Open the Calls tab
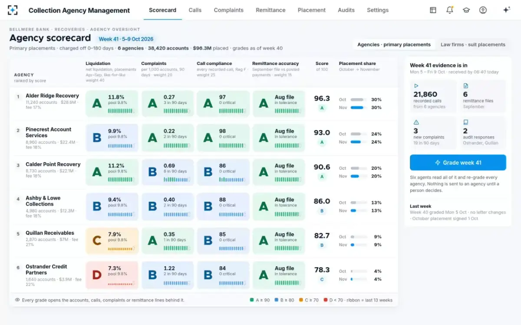 [195, 10]
